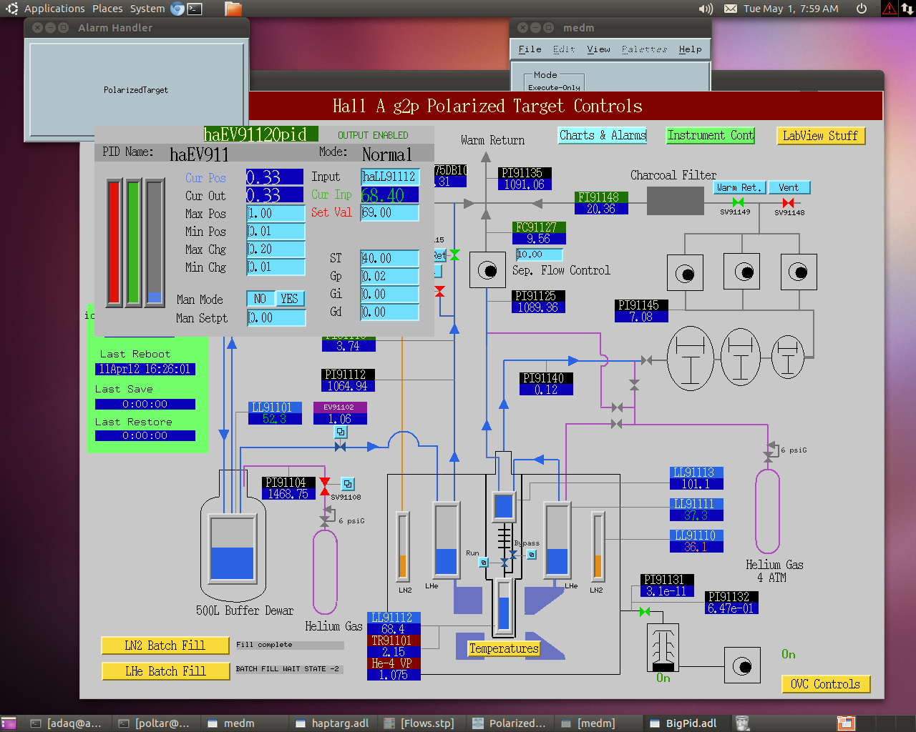
Task: Open the Bypass valve related display button
Action: (532, 555)
